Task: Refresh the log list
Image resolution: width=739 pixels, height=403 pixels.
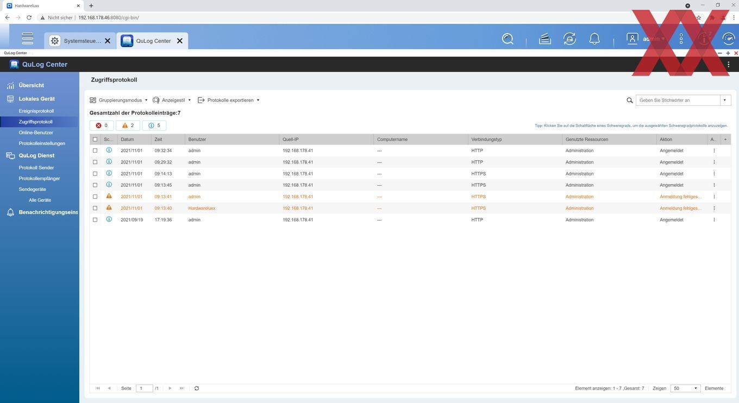Action: (197, 388)
